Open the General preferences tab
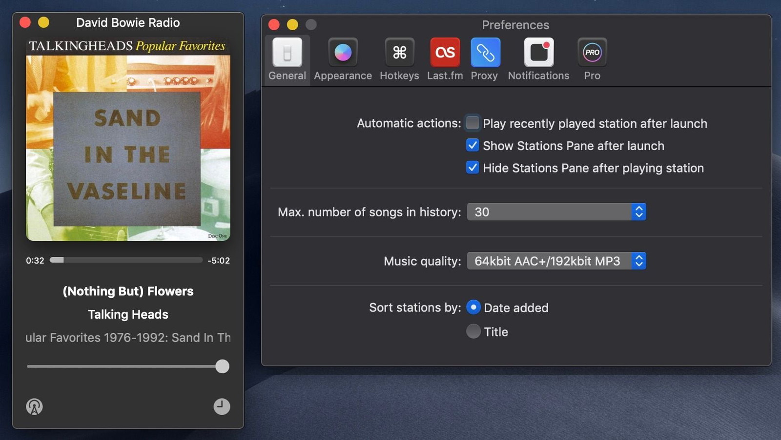Viewport: 781px width, 440px height. coord(287,60)
